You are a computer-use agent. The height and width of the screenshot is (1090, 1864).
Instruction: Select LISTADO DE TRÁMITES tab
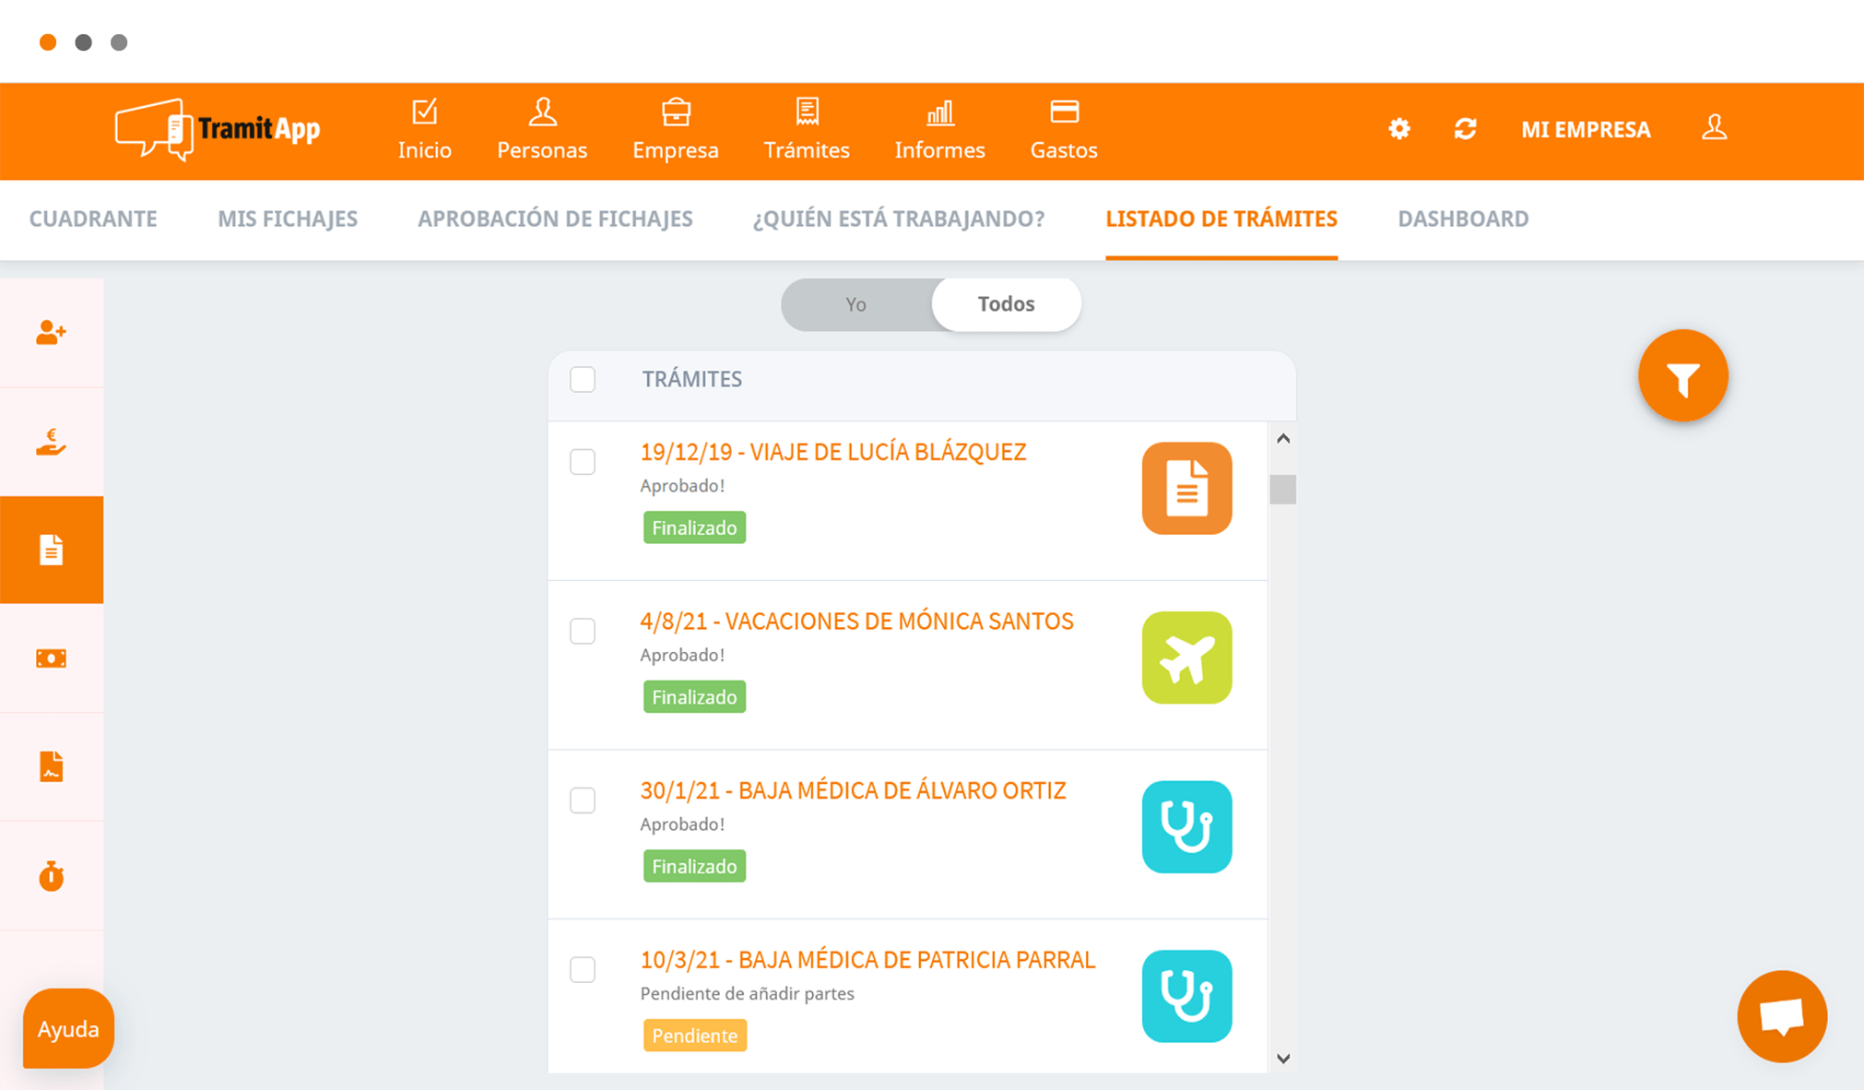tap(1221, 219)
